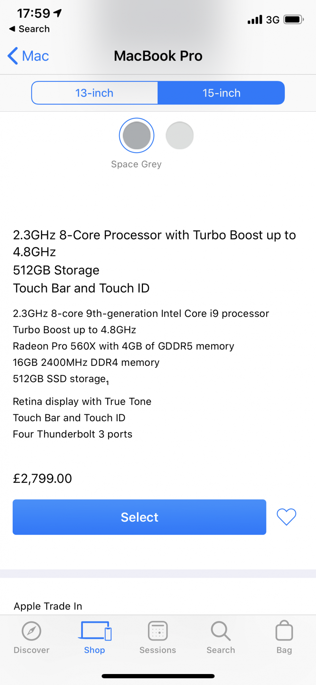Screen dimensions: 316x685
Task: Tap the Search magnifier icon in tab bar
Action: click(221, 631)
